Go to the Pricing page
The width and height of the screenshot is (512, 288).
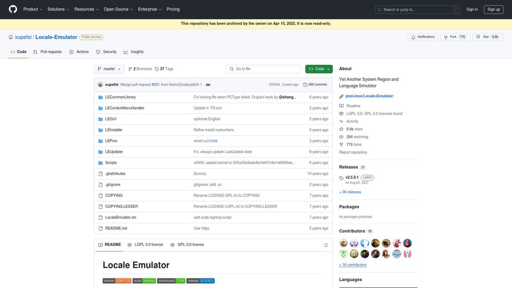click(173, 9)
